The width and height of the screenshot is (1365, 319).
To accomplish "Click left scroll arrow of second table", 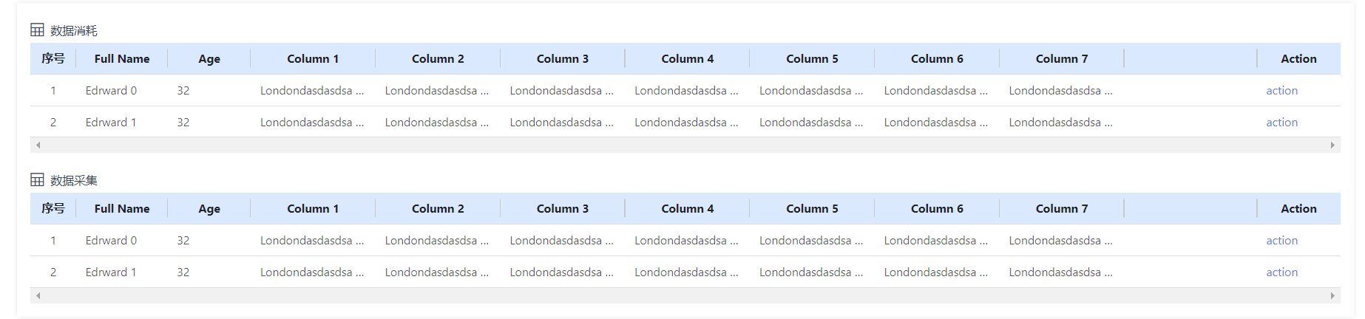I will (38, 295).
